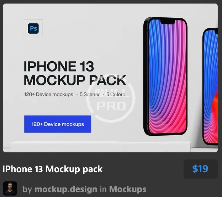This screenshot has height=197, width=222.
Task: Click the $19 price button
Action: (200, 169)
